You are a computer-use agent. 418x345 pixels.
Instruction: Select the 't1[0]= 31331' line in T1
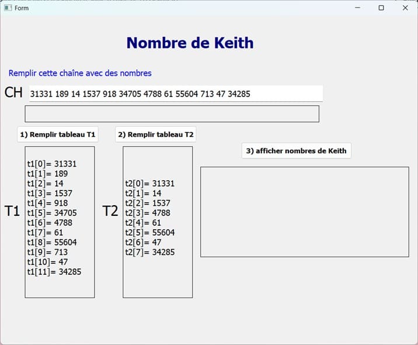(x=52, y=164)
